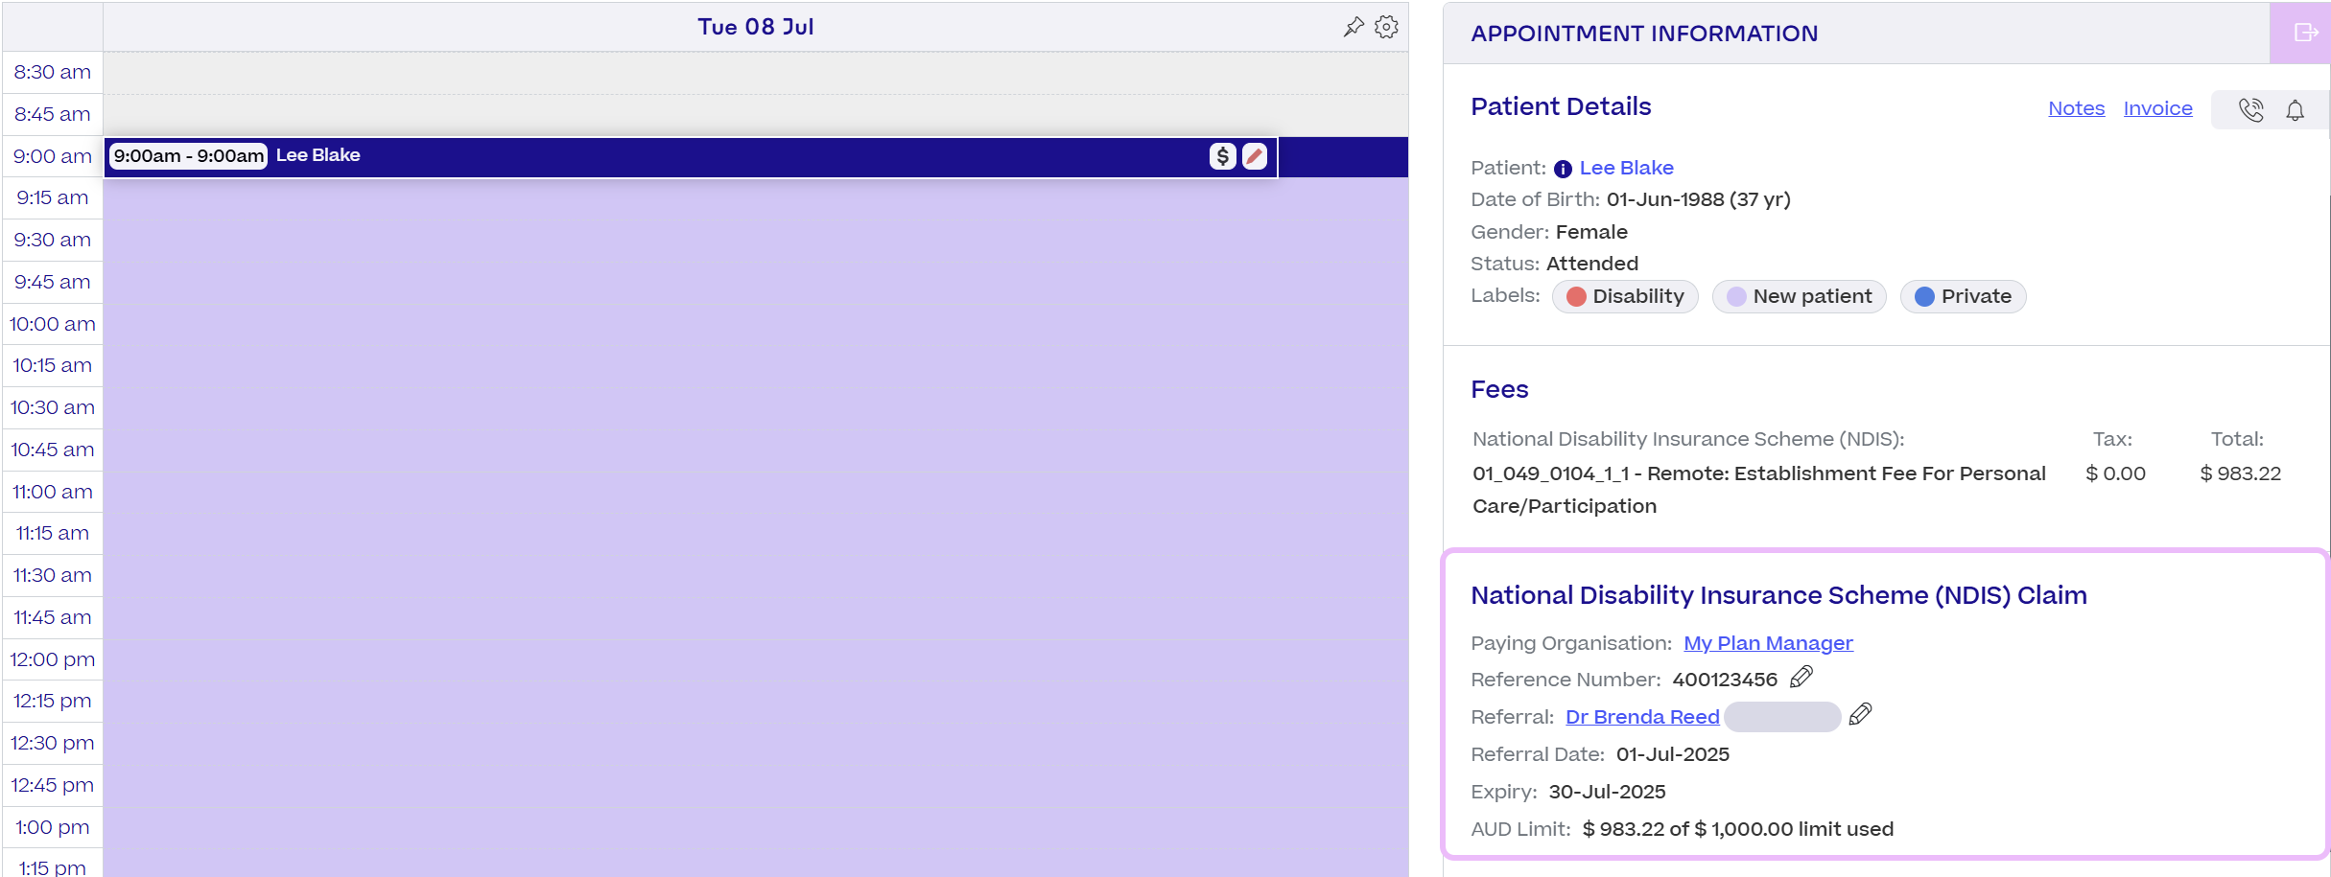The image size is (2331, 877).
Task: Select the Private label chip
Action: (x=1963, y=296)
